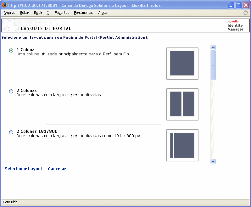Click the scroll down arrow of layout list
Viewport: 251px width, 207px height.
pyautogui.click(x=213, y=161)
